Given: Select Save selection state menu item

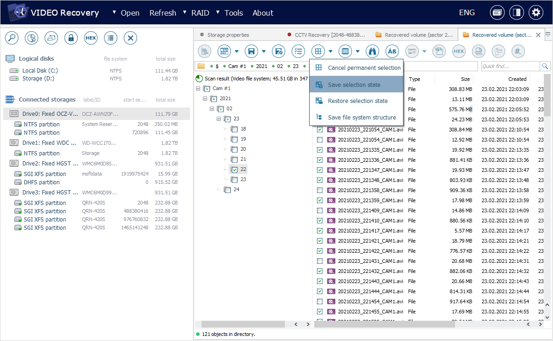Looking at the screenshot, I should (354, 85).
